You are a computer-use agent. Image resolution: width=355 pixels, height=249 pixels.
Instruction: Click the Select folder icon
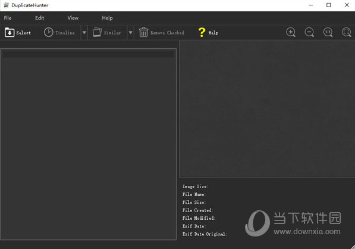(x=10, y=32)
